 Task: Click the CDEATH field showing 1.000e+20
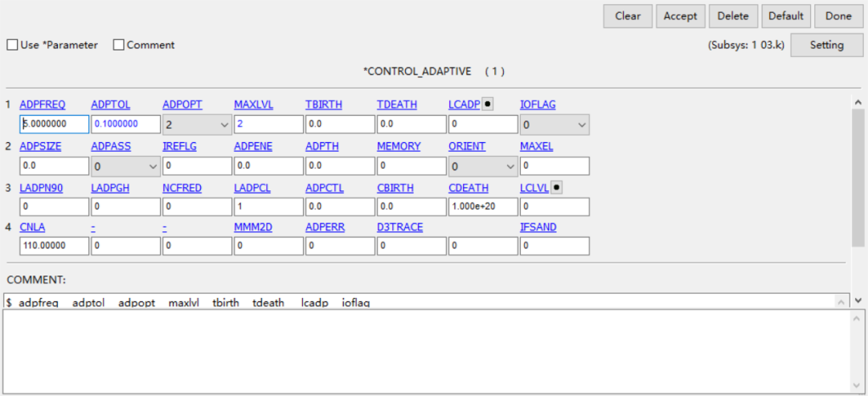click(483, 207)
